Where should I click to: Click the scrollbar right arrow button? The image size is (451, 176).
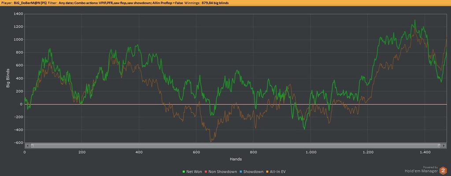pyautogui.click(x=443, y=145)
